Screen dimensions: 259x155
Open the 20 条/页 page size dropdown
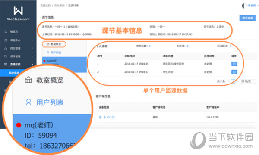[248, 81]
